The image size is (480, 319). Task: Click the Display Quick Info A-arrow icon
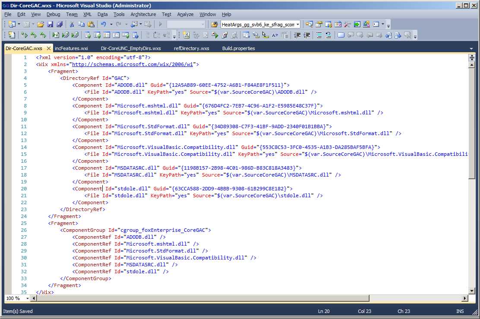(275, 35)
